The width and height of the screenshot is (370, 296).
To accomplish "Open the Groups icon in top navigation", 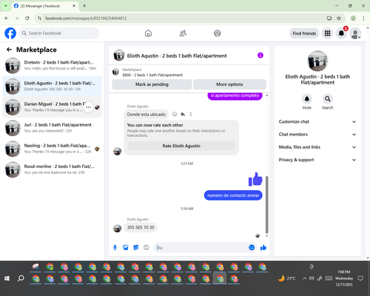I will tap(218, 33).
